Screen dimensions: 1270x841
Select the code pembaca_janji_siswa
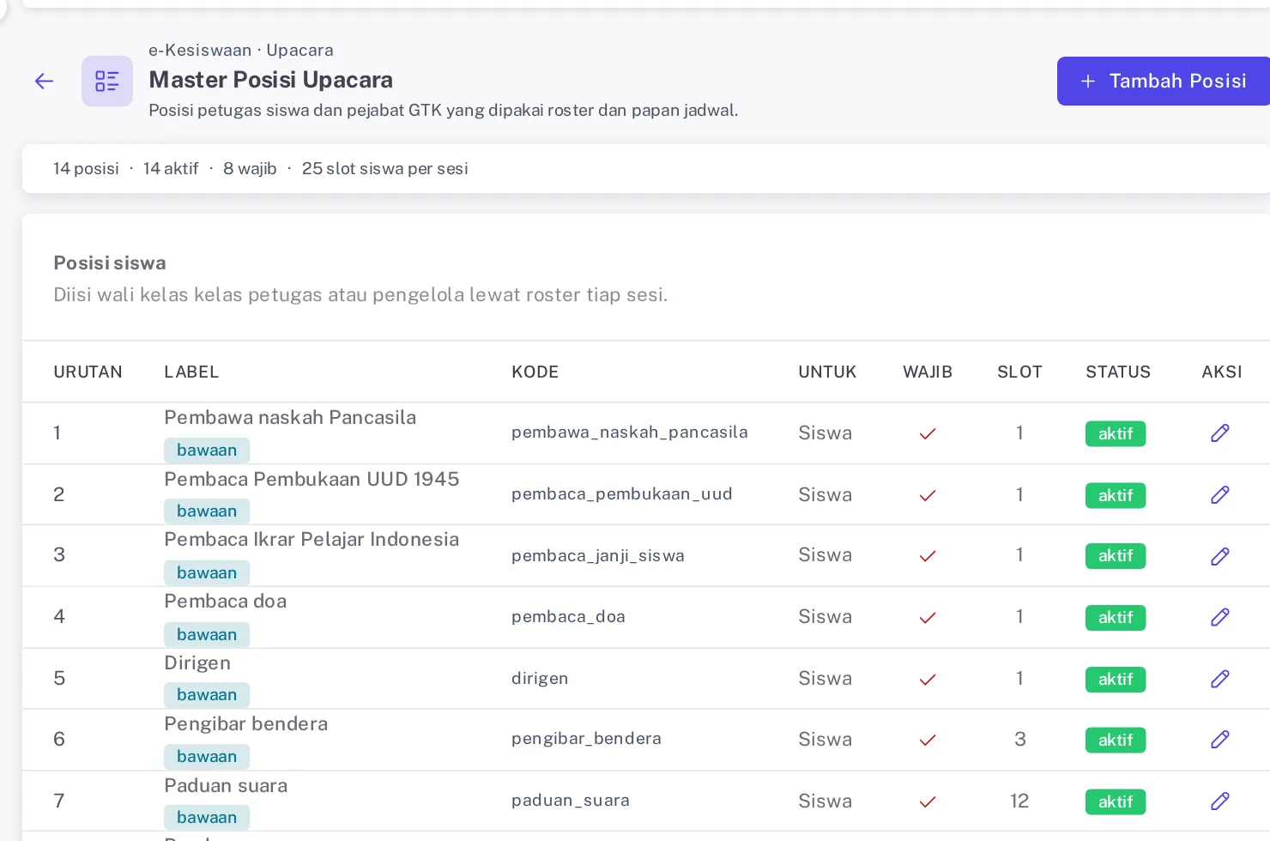click(x=598, y=556)
